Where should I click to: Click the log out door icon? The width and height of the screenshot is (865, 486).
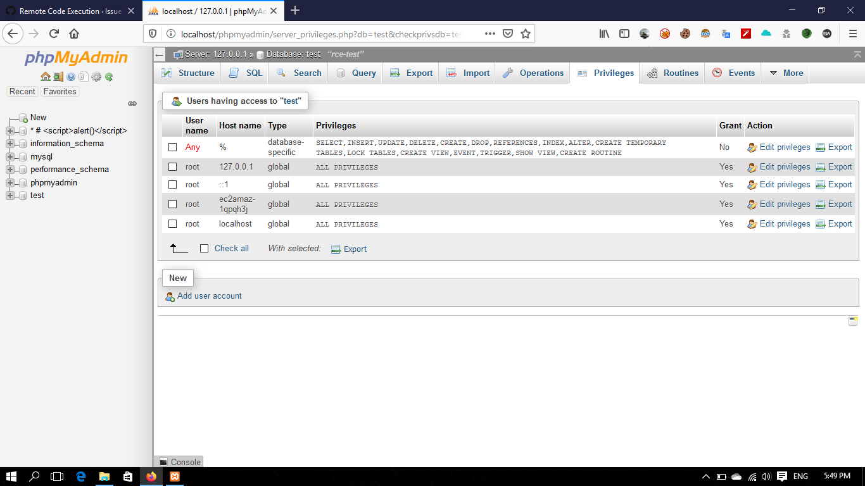(x=58, y=77)
